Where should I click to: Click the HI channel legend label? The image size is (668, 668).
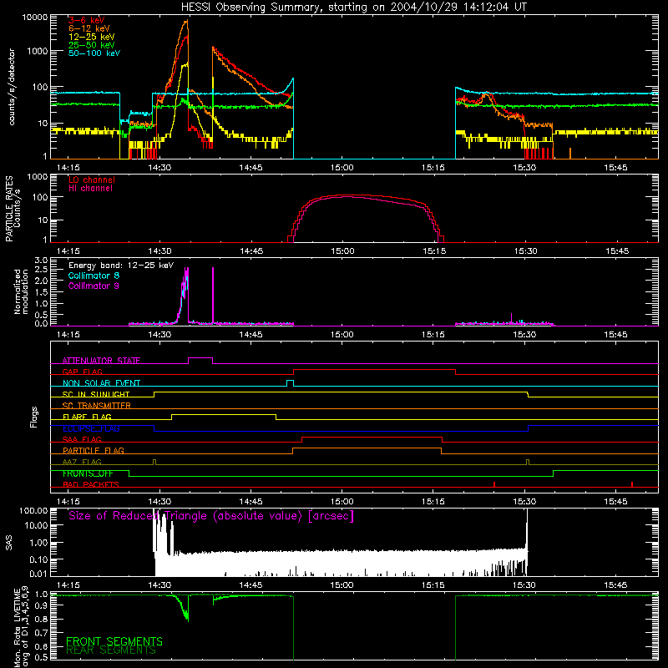pyautogui.click(x=90, y=189)
